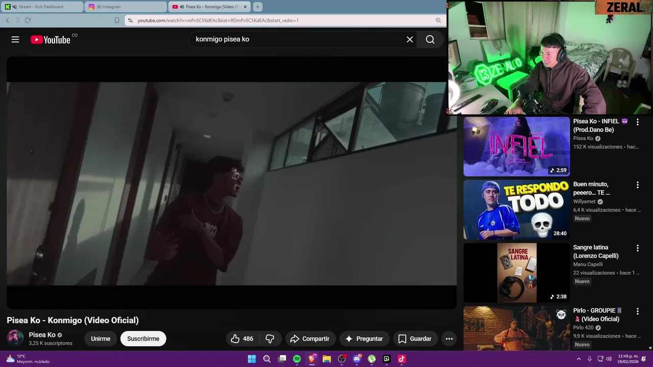Open the Pirlo 420 channel name
Image resolution: width=653 pixels, height=367 pixels.
[x=584, y=328]
